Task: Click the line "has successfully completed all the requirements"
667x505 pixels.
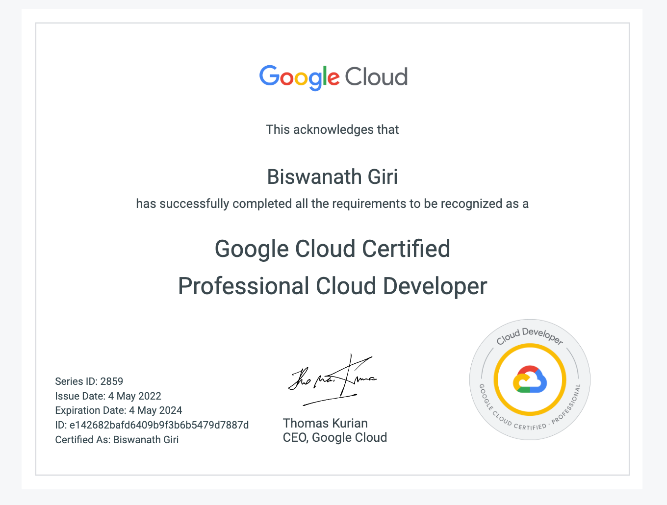Action: (333, 204)
